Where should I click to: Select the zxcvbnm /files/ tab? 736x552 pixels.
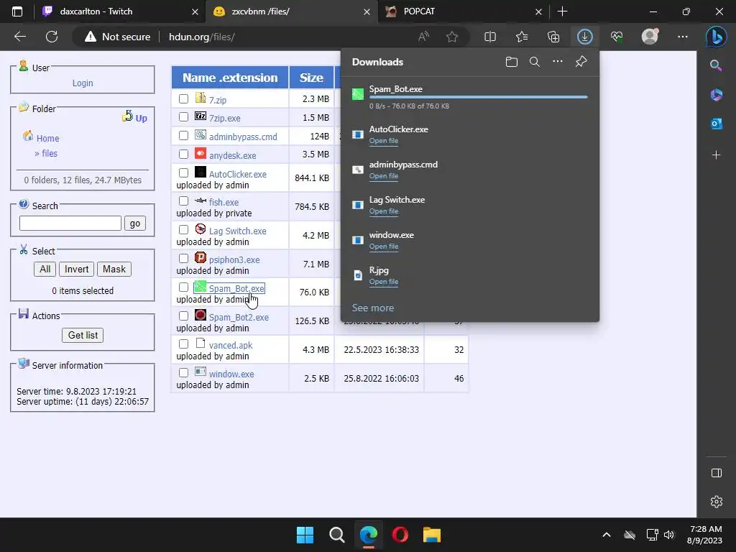pos(290,11)
